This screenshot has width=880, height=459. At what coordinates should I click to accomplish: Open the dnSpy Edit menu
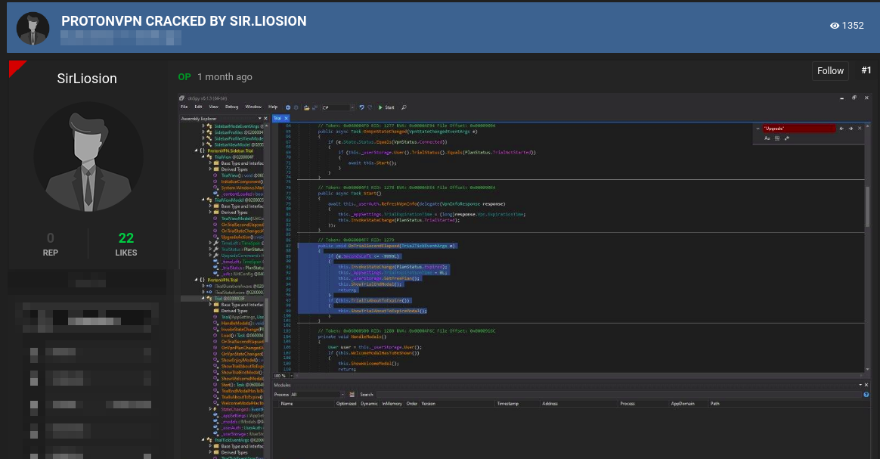click(198, 107)
